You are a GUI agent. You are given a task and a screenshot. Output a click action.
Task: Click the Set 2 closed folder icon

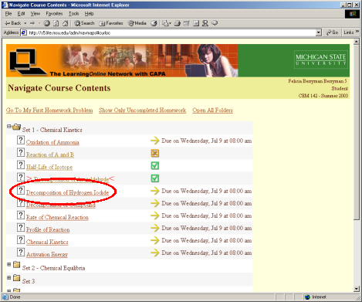[x=17, y=265]
